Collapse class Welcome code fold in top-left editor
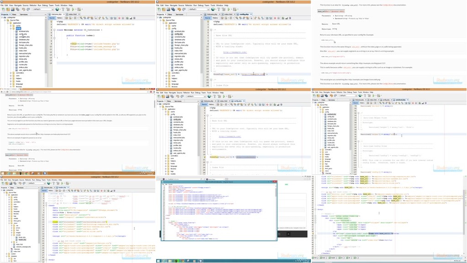The width and height of the screenshot is (467, 263). (54, 30)
